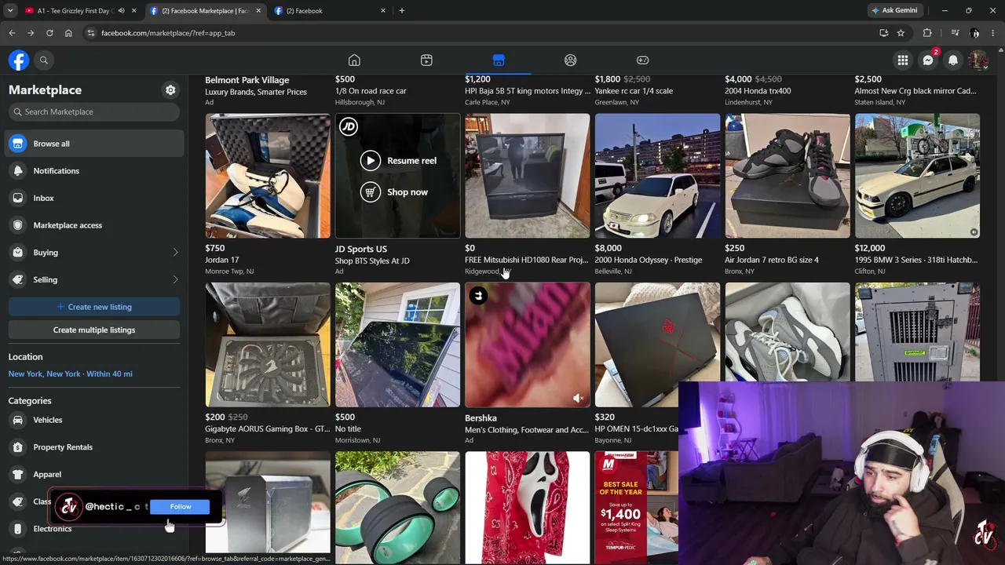This screenshot has height=565, width=1005.
Task: Click 'Almost New Crg black mirror' listing title
Action: tap(915, 91)
